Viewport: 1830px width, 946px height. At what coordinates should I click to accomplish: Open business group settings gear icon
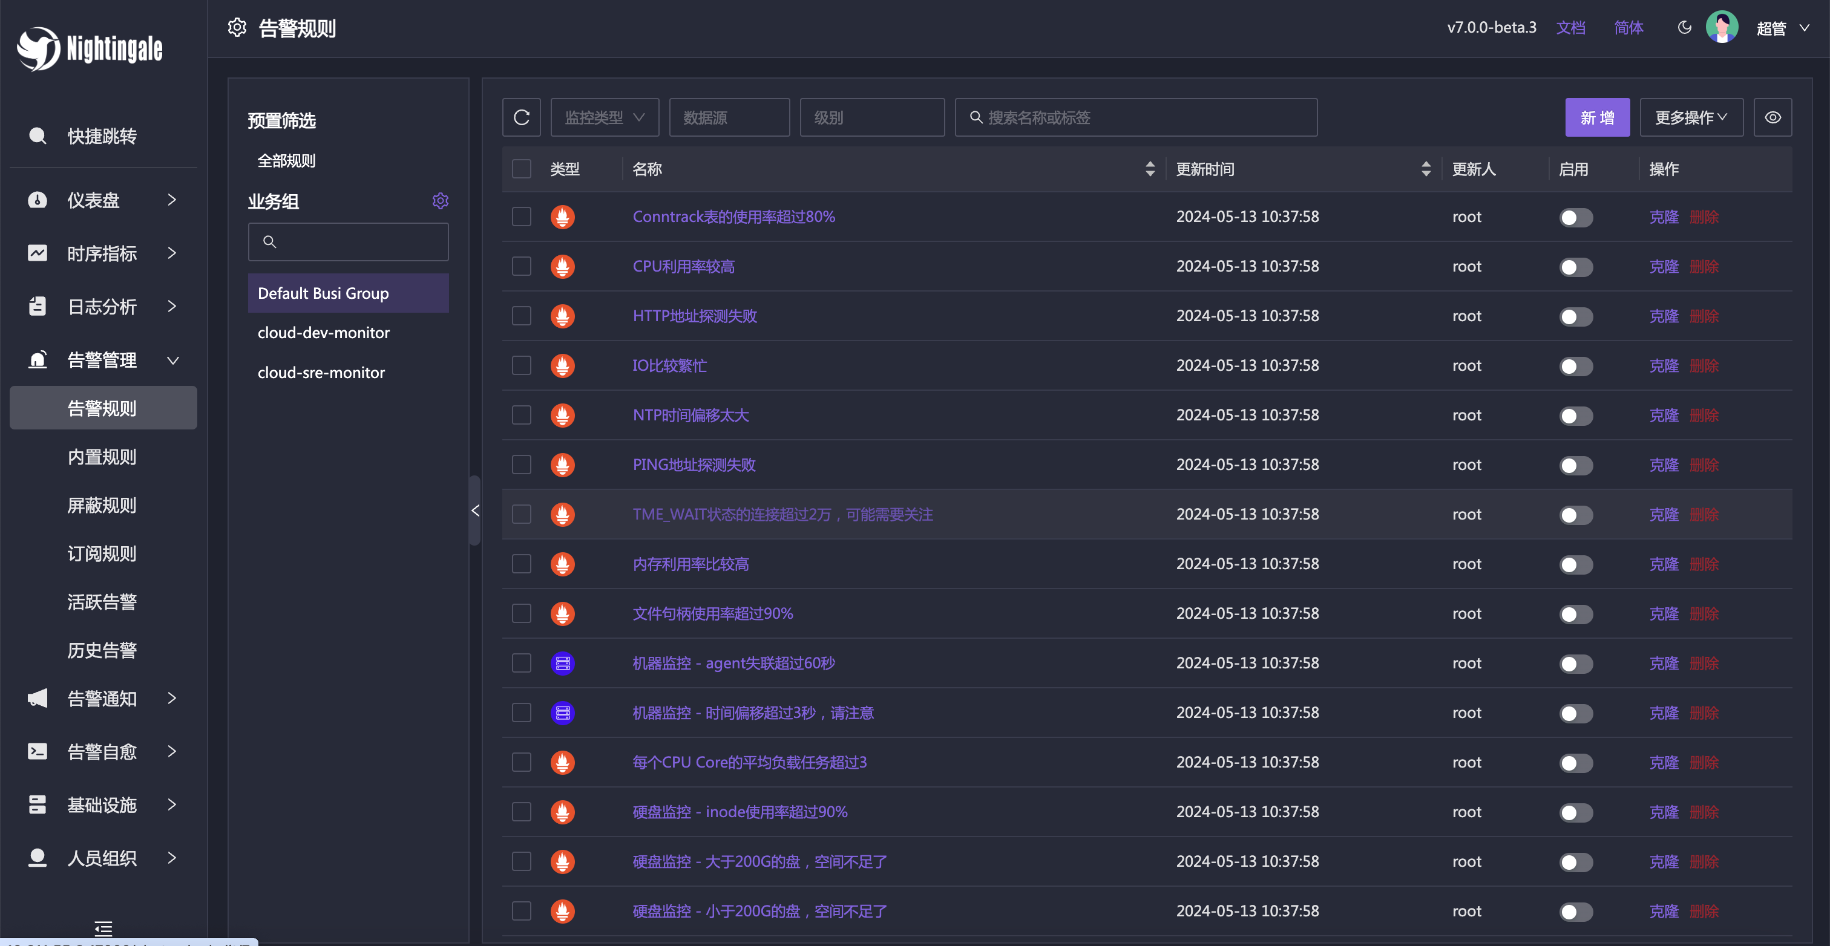coord(441,201)
